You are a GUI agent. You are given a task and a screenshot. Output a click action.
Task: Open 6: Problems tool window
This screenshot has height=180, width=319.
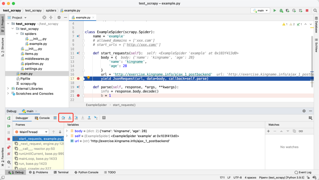[x=38, y=172]
